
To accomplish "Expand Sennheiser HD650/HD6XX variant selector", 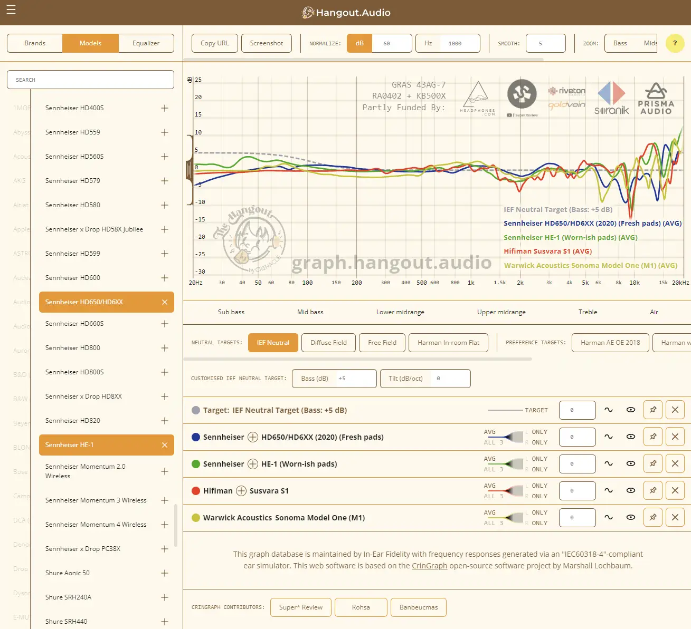I will [x=253, y=437].
